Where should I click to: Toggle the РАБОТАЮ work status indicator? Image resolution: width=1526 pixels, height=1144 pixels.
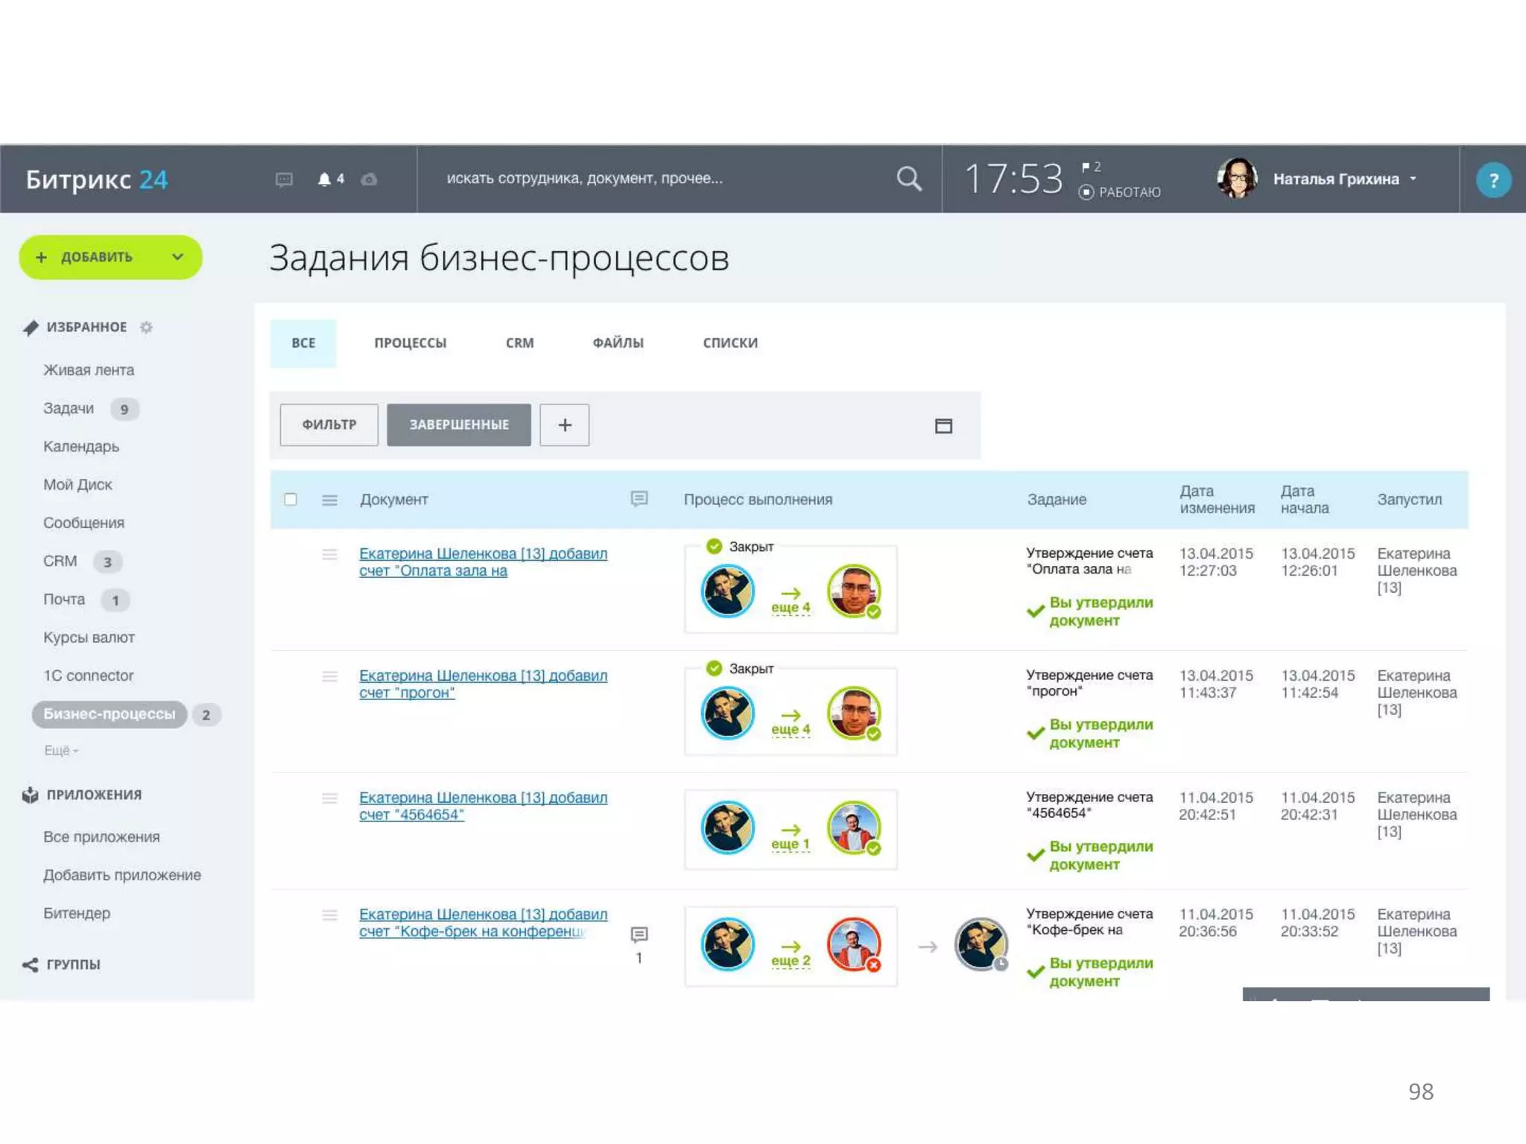pos(1118,192)
